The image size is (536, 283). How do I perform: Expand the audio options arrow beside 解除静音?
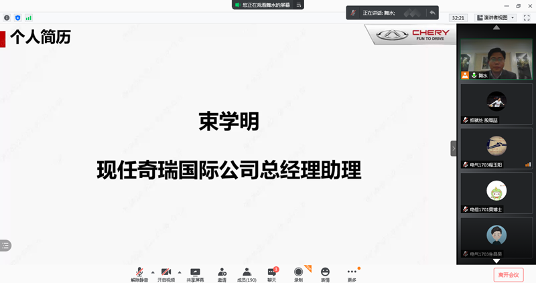(152, 272)
